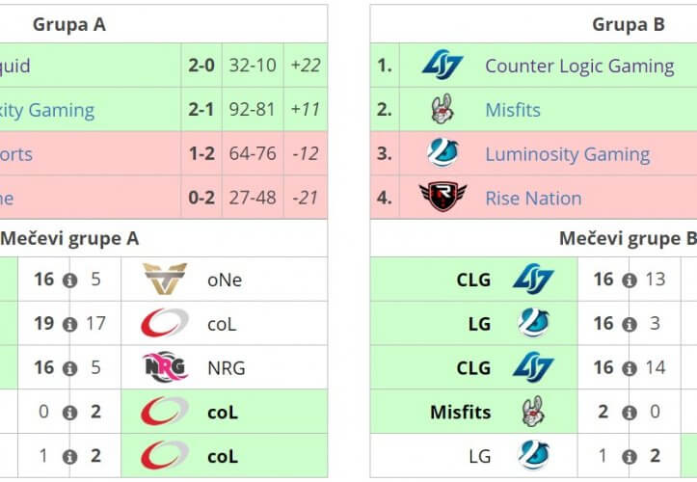Image resolution: width=697 pixels, height=482 pixels.
Task: Click the oNe team logo in Group A matches
Action: [x=165, y=280]
